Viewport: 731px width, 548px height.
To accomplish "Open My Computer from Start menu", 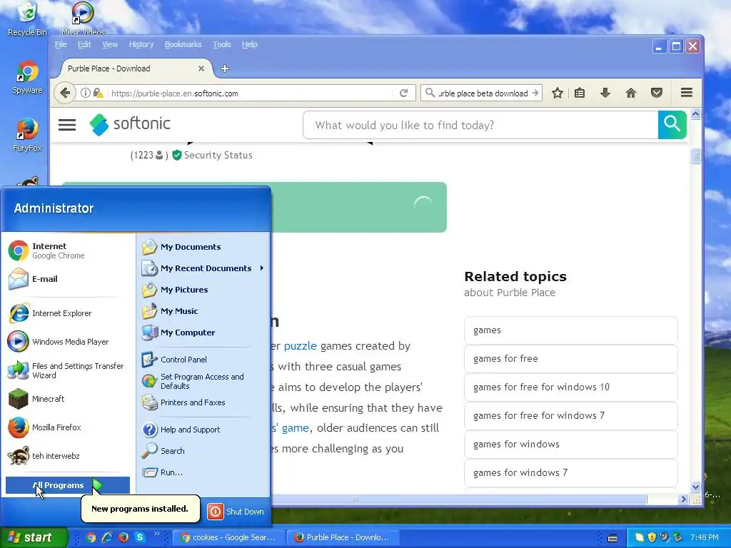I will 203,333.
